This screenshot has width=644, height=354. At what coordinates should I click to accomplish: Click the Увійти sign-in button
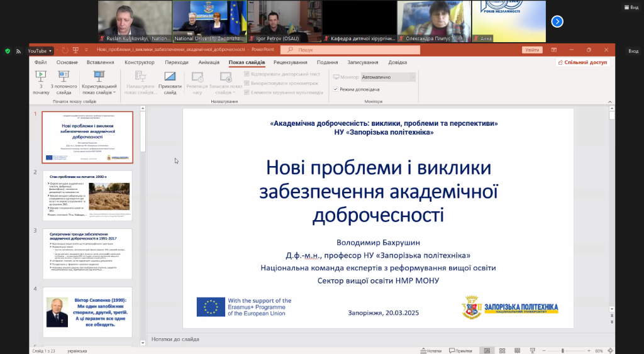tap(532, 50)
